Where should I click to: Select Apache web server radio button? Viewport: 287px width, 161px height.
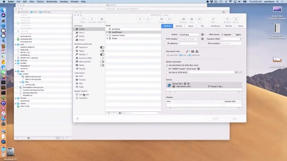(x=222, y=34)
